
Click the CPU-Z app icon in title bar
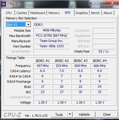pos(4,4)
